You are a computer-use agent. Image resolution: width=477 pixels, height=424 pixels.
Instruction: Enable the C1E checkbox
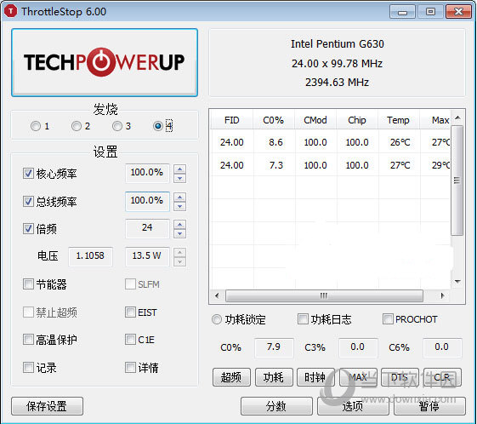click(130, 340)
